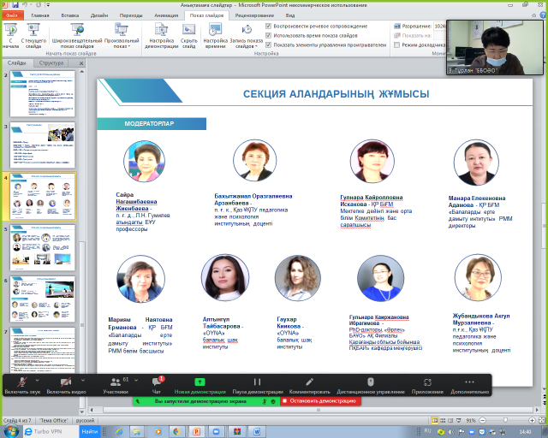
Task: Click Остановить демонстрацию button
Action: pos(320,401)
